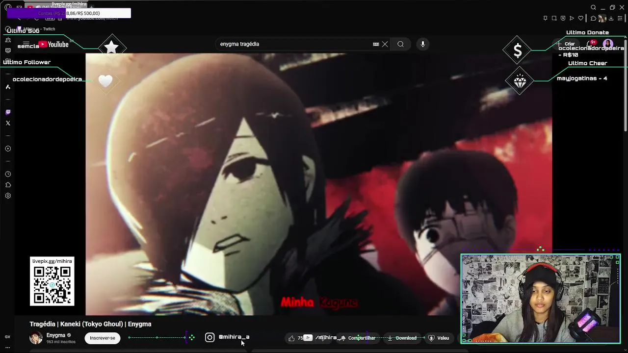Click the dollar icon of Ultimo Donate overlay
The image size is (628, 353).
(x=518, y=50)
